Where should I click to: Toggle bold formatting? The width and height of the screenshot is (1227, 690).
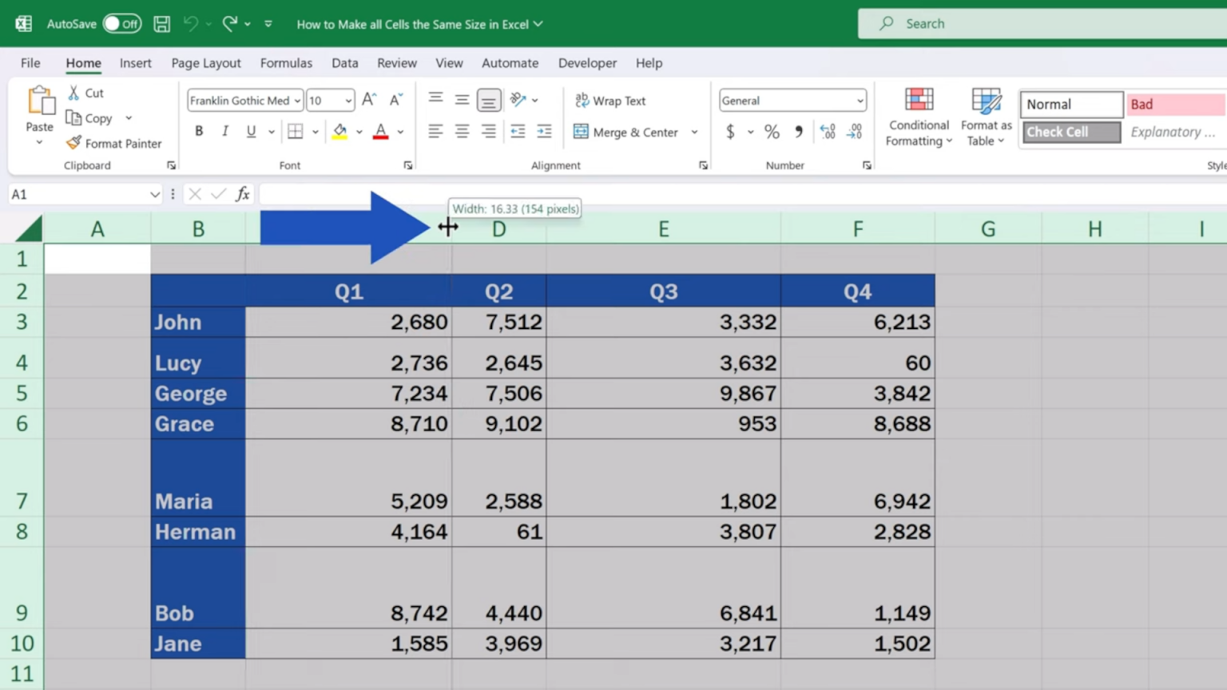198,131
